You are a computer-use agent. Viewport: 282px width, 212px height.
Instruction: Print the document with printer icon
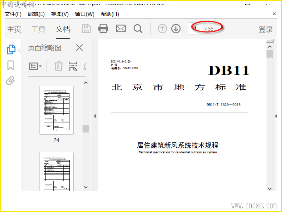click(103, 29)
